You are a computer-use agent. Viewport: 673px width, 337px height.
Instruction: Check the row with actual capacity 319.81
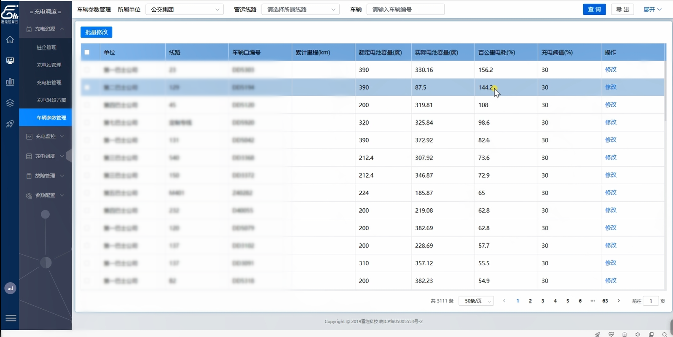(87, 105)
